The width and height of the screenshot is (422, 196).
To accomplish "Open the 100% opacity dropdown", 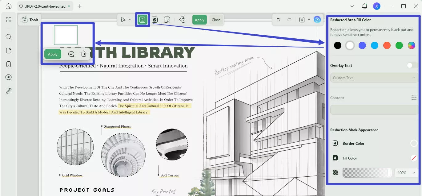I will [x=406, y=173].
